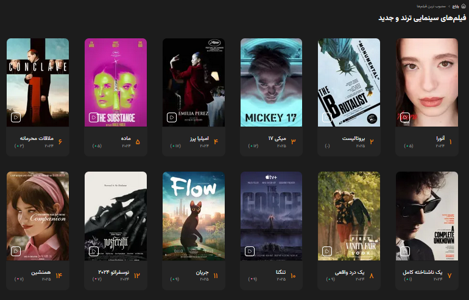Viewport: 469px width, 300px height.
Task: Click rank number ۲ on the بروتالیست card
Action: [372, 142]
